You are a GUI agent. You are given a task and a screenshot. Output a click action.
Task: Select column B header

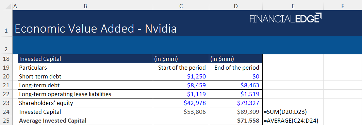(x=85, y=6)
